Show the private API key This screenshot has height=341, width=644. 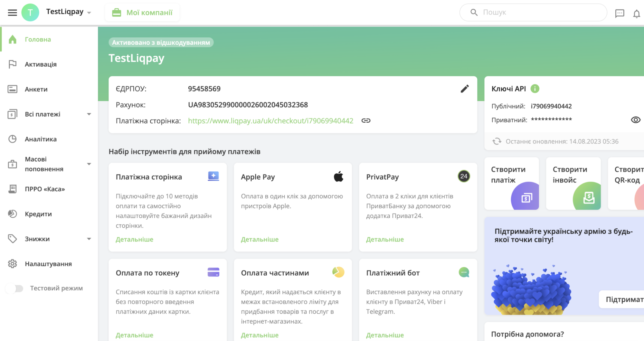[635, 120]
